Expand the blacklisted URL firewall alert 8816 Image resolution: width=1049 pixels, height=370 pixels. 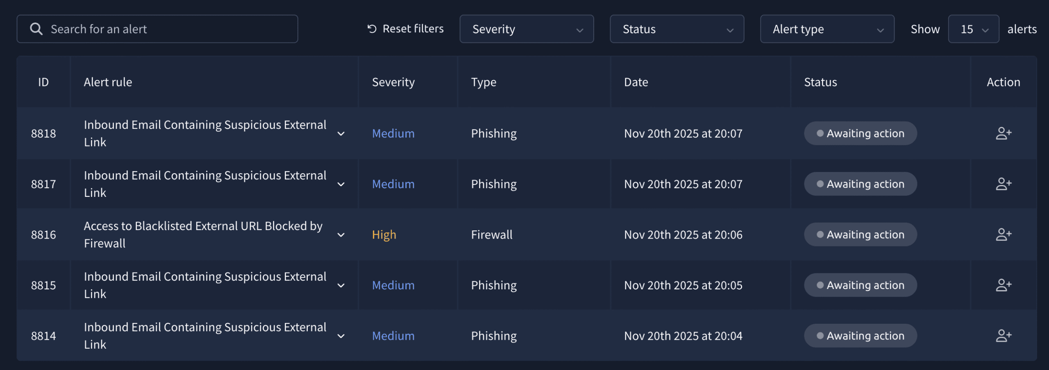tap(341, 235)
